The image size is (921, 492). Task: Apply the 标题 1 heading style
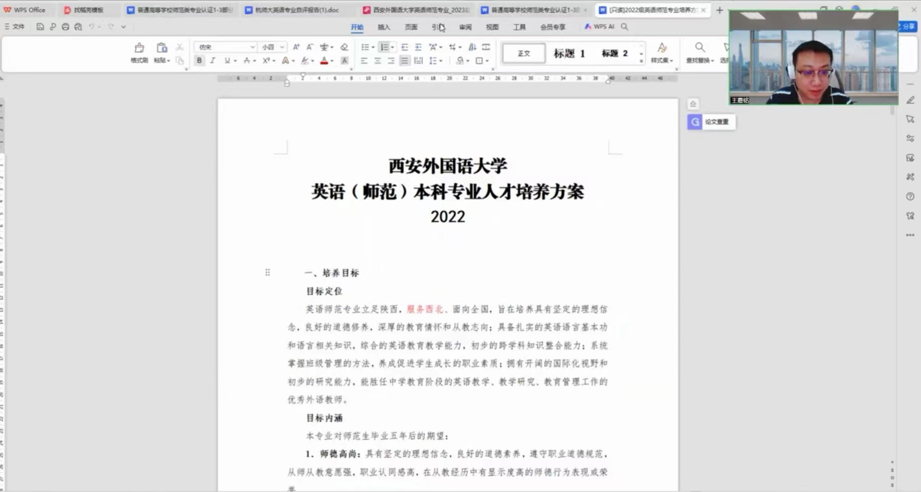[569, 53]
